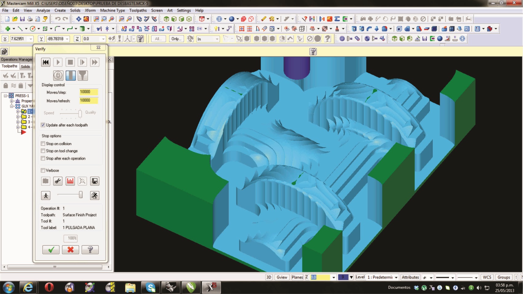The width and height of the screenshot is (523, 294).
Task: Click the new file icon
Action: click(7, 19)
